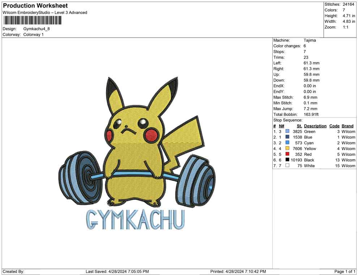This screenshot has height=275, width=358.
Task: Click the Yellow thread color swatch
Action: 287,148
